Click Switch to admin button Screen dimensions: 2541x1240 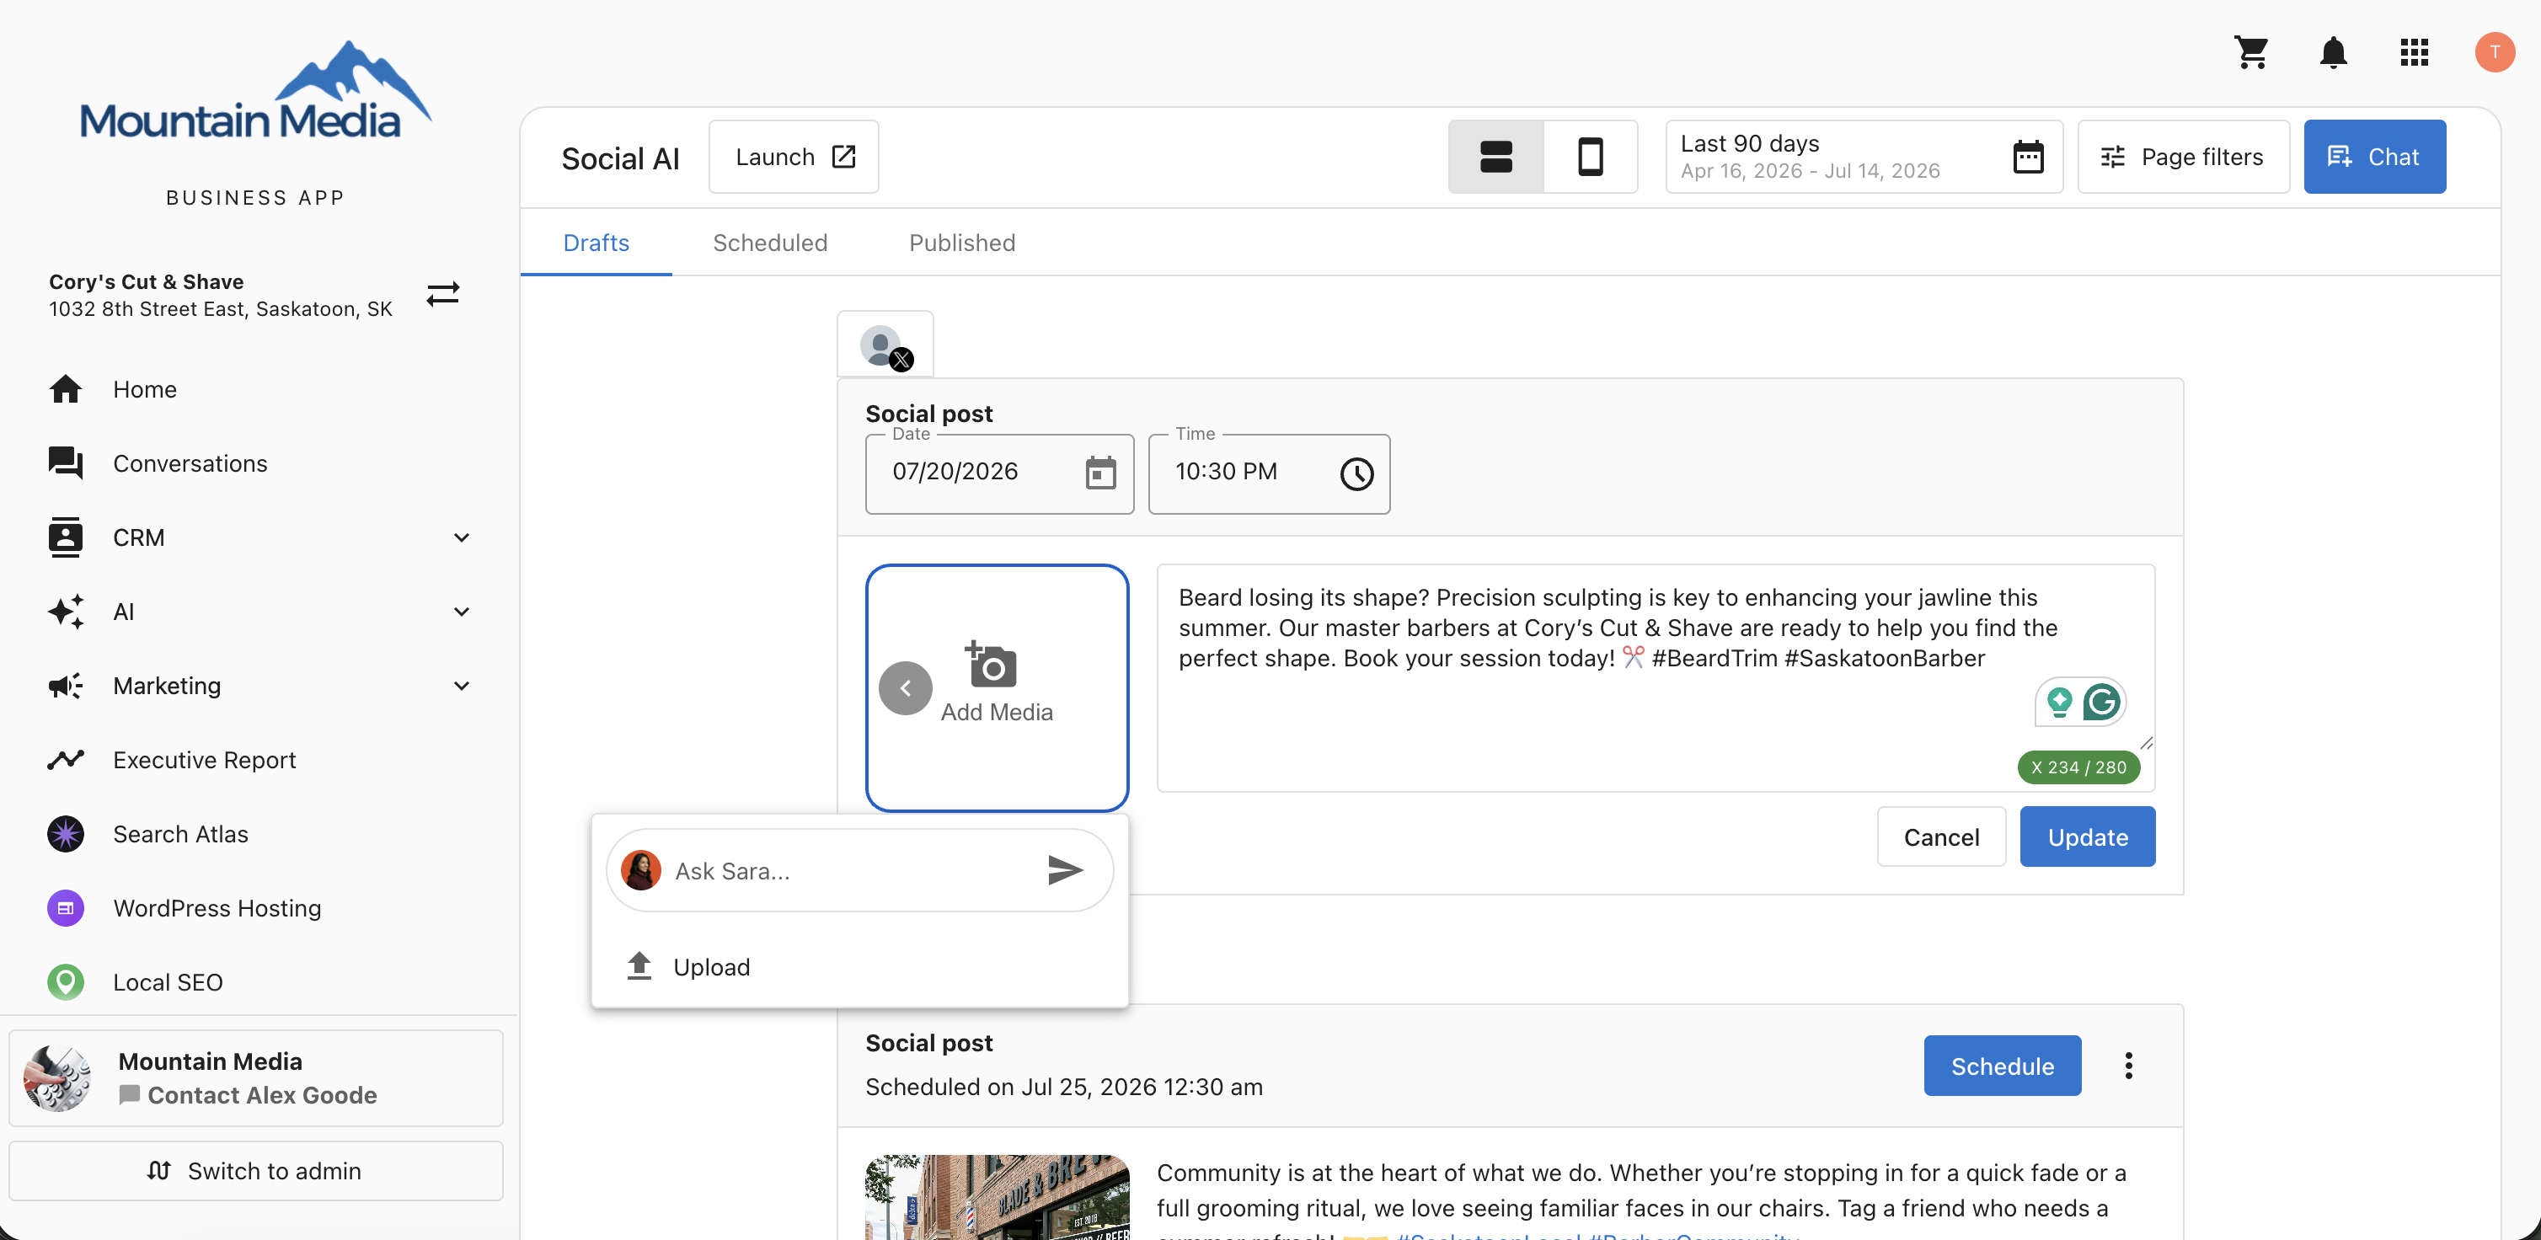point(254,1171)
